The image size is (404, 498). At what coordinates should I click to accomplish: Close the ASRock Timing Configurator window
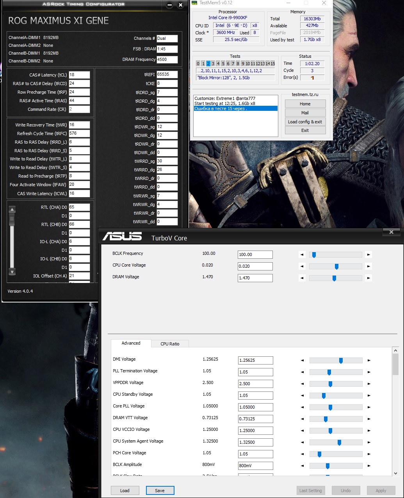[x=180, y=5]
